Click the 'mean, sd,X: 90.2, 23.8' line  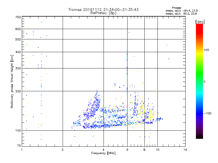(x=181, y=14)
